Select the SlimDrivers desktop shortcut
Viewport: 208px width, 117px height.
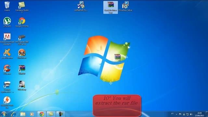pyautogui.click(x=22, y=54)
